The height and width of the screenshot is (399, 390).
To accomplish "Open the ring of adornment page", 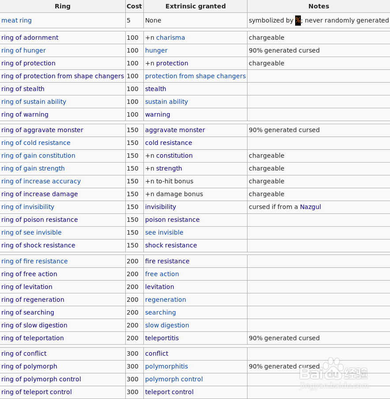I will tap(30, 38).
